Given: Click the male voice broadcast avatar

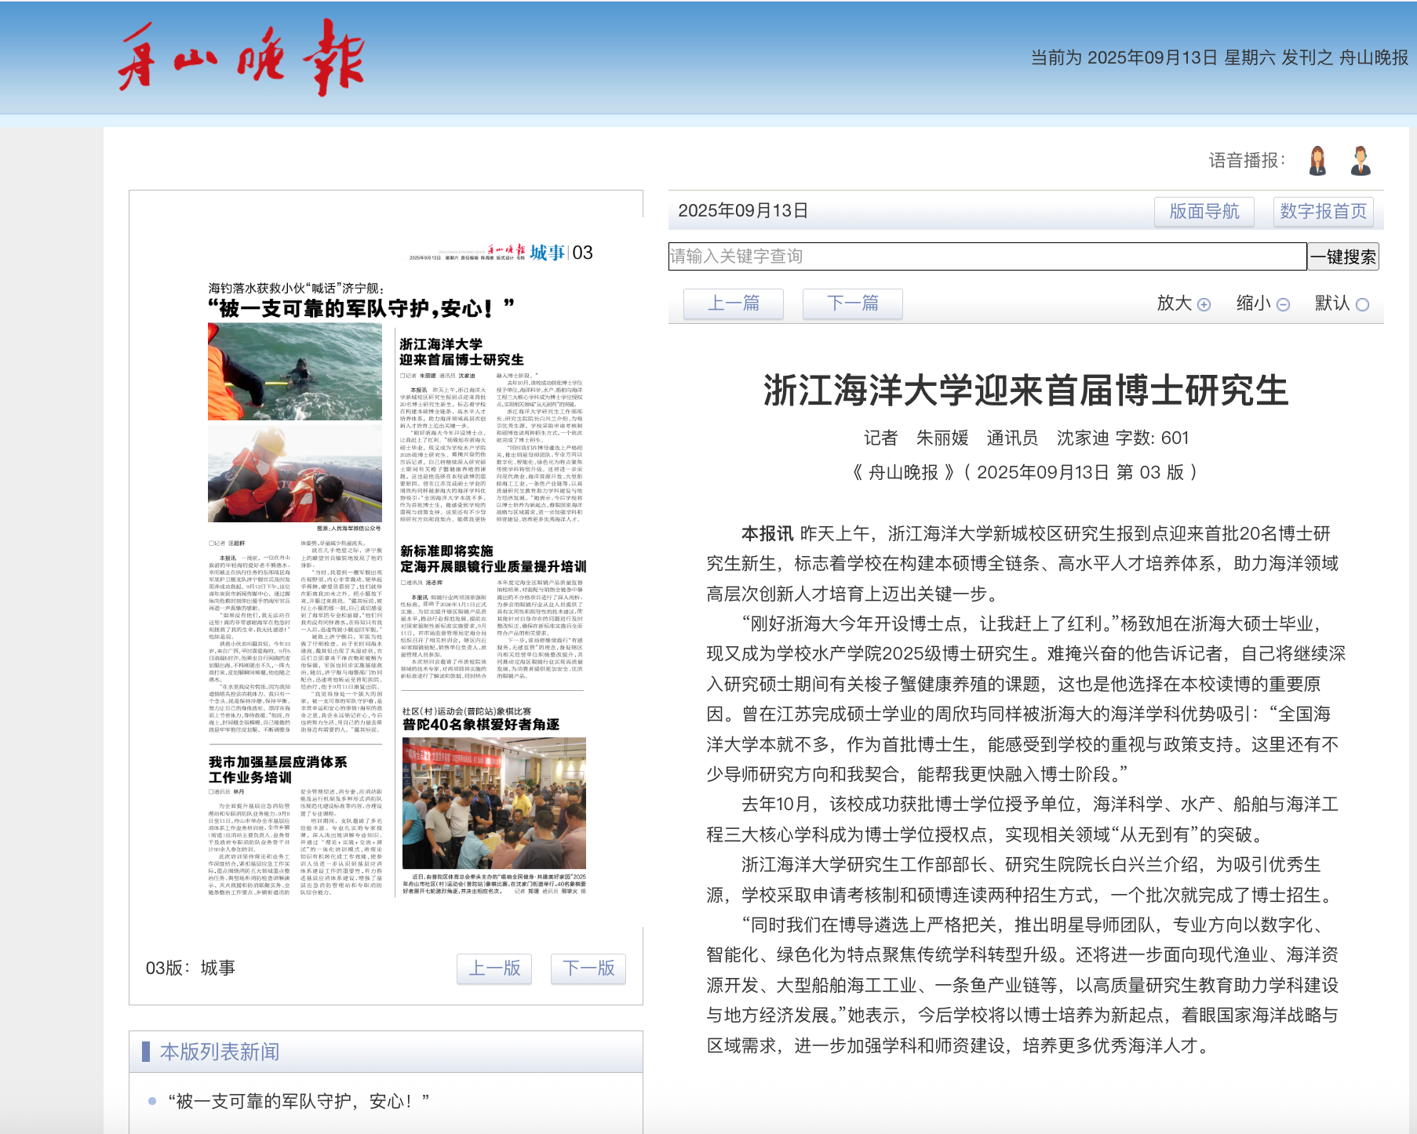Looking at the screenshot, I should (x=1361, y=161).
